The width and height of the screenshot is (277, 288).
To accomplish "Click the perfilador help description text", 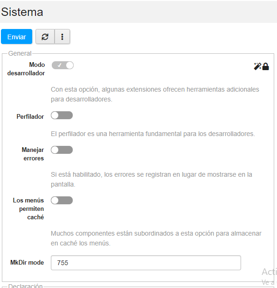I will 153,134.
